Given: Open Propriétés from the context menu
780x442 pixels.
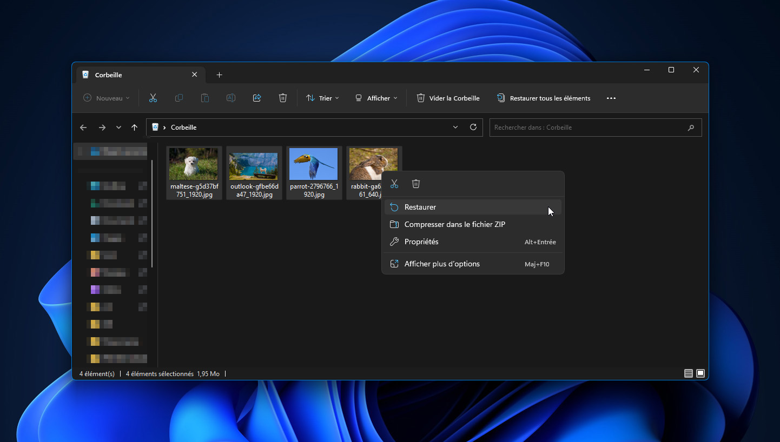Looking at the screenshot, I should click(473, 242).
